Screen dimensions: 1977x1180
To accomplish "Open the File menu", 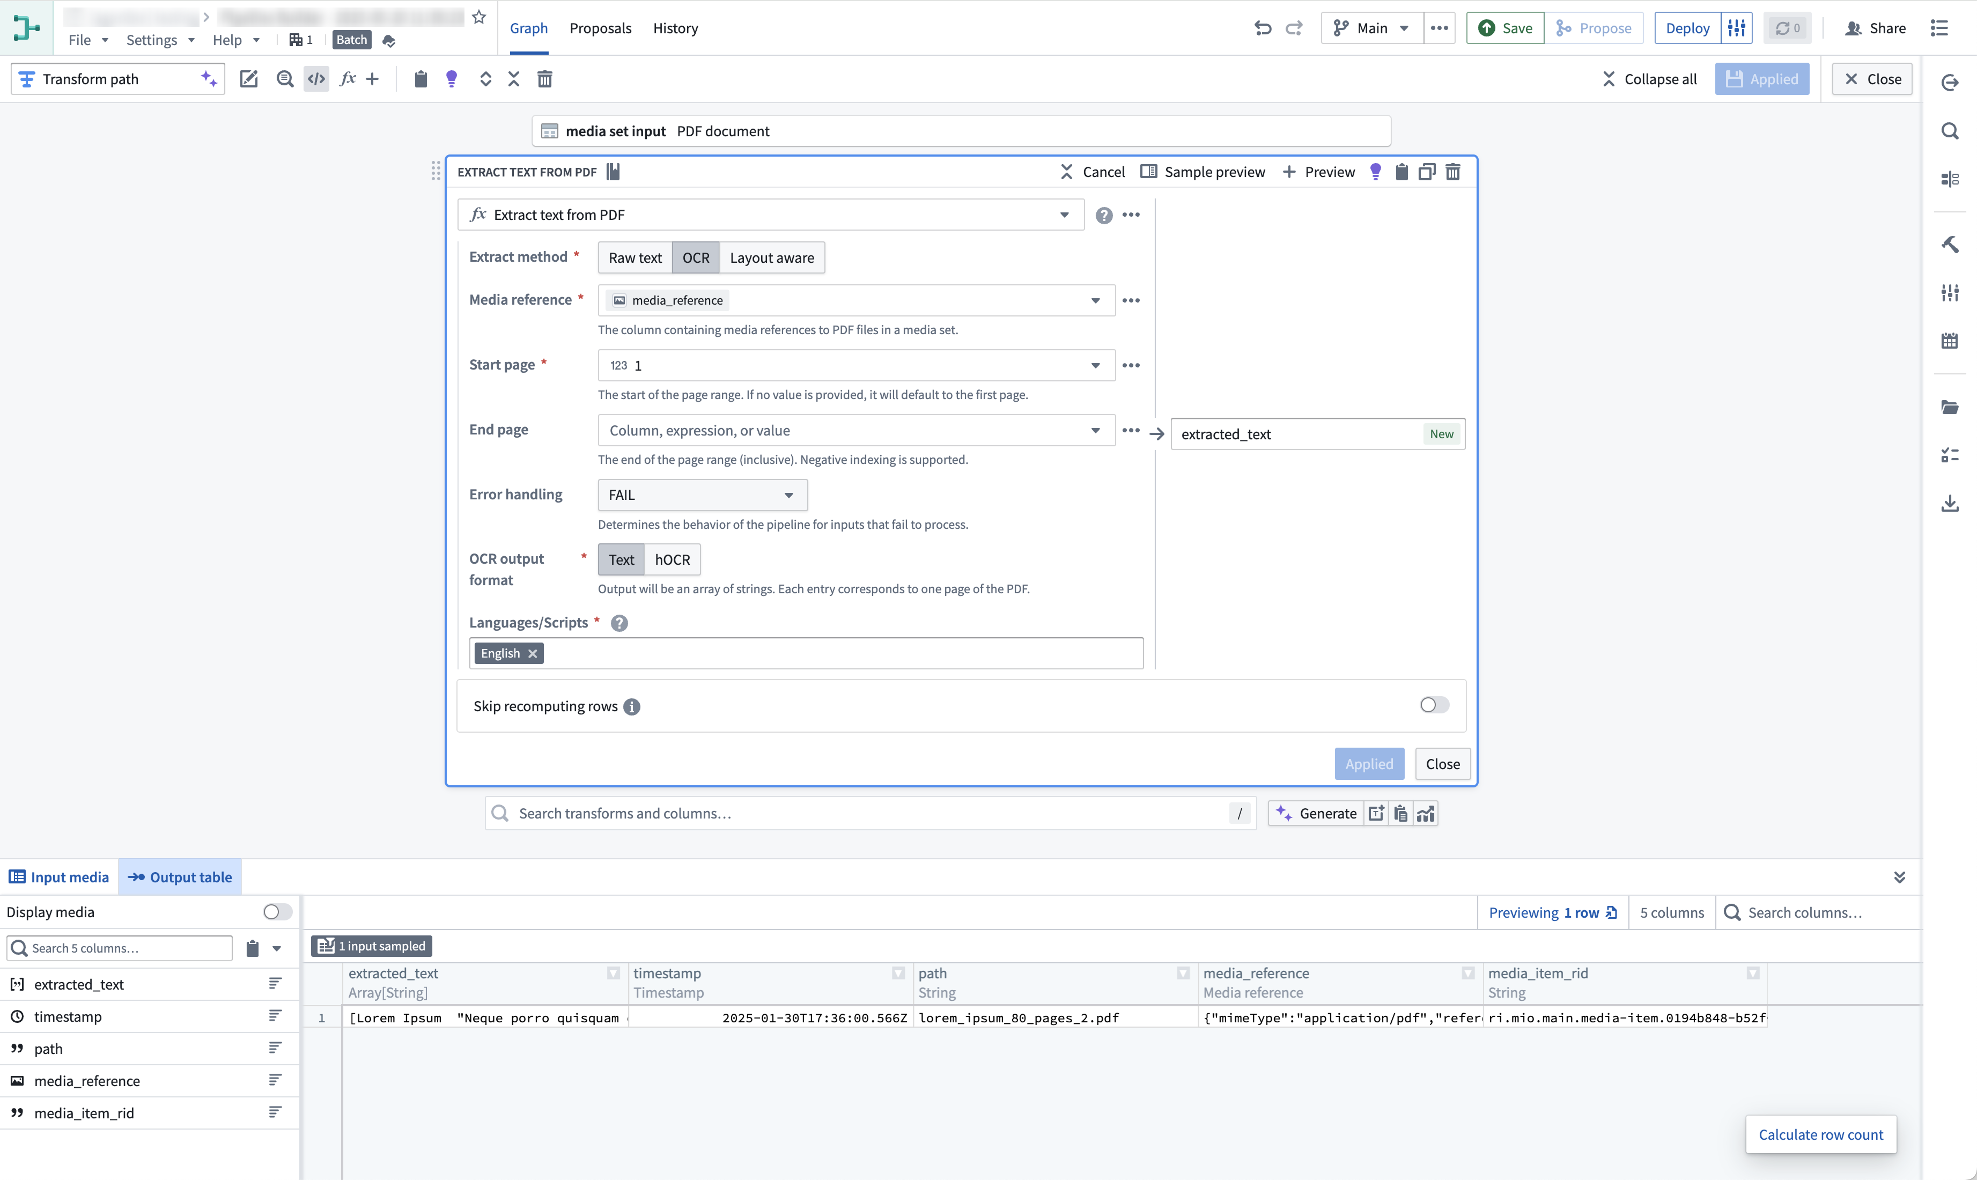I will click(87, 40).
